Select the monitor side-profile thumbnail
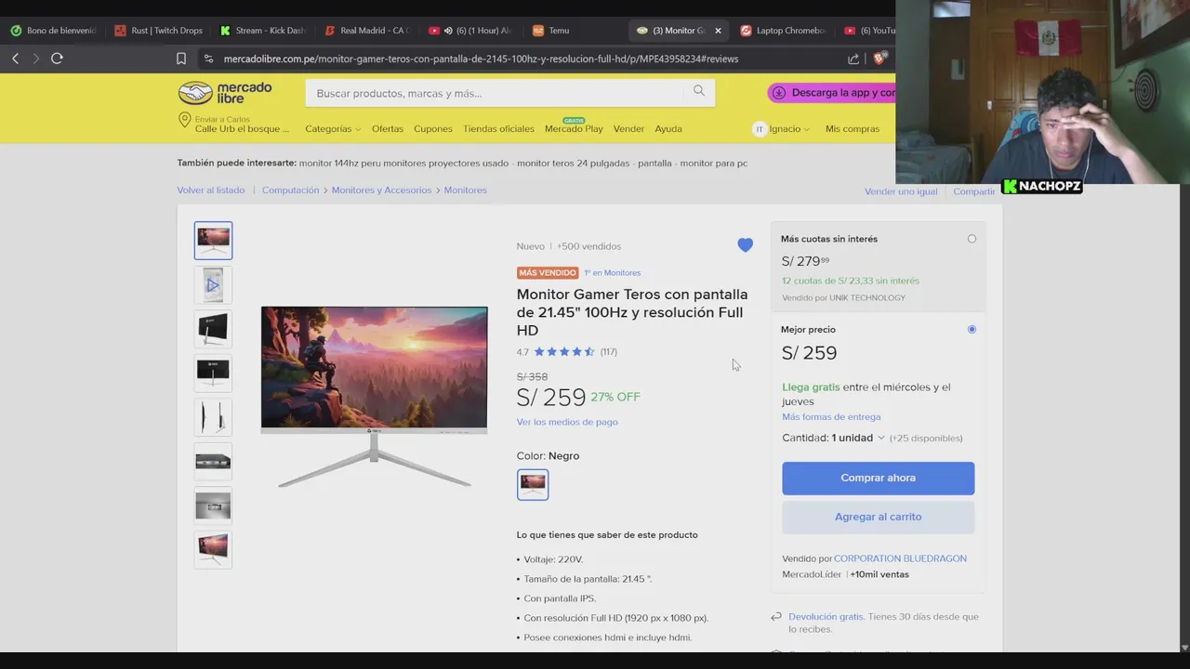Viewport: 1190px width, 669px height. pyautogui.click(x=213, y=417)
